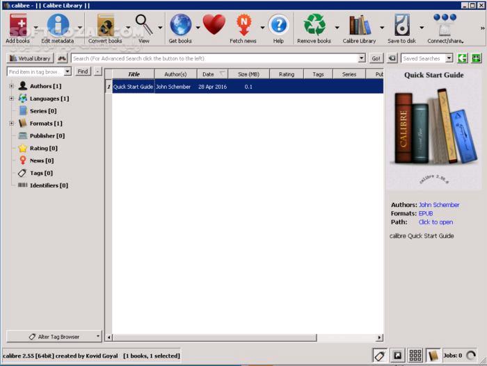Sort by the Author(s) column header
487x366 pixels.
click(x=175, y=74)
